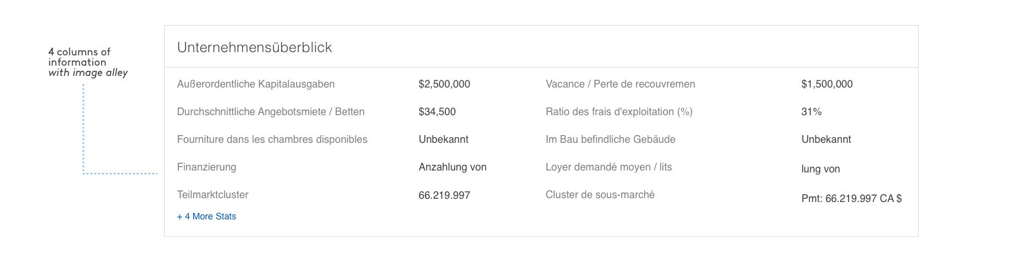Click the "4 columns of information" annotation text
Screen dimensions: 1030x276
click(x=79, y=57)
